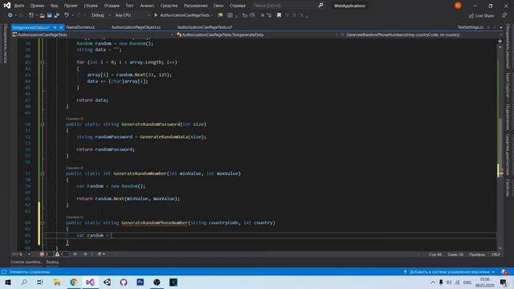Click the hot reload flame icon after run target
The height and width of the screenshot is (289, 514).
coord(220,15)
